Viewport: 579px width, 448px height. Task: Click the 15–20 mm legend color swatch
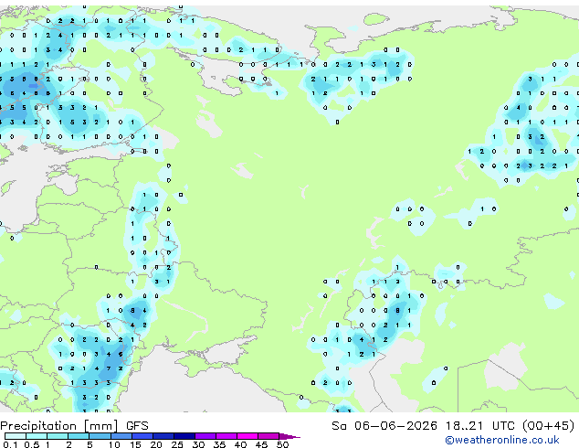pyautogui.click(x=142, y=436)
